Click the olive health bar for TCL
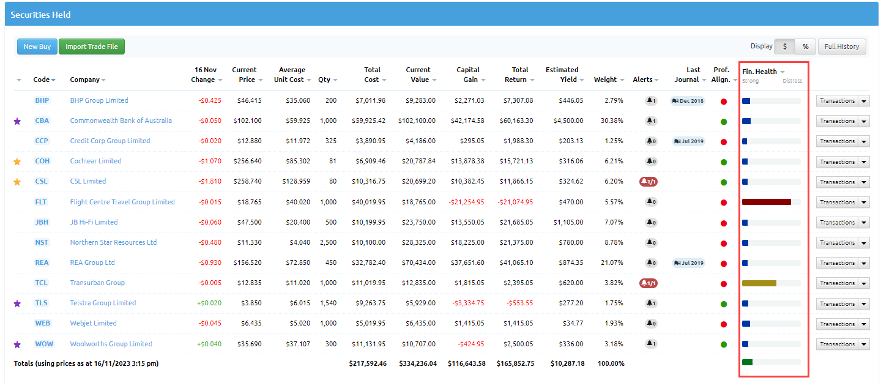Screen dimensions: 881x383 pyautogui.click(x=759, y=283)
